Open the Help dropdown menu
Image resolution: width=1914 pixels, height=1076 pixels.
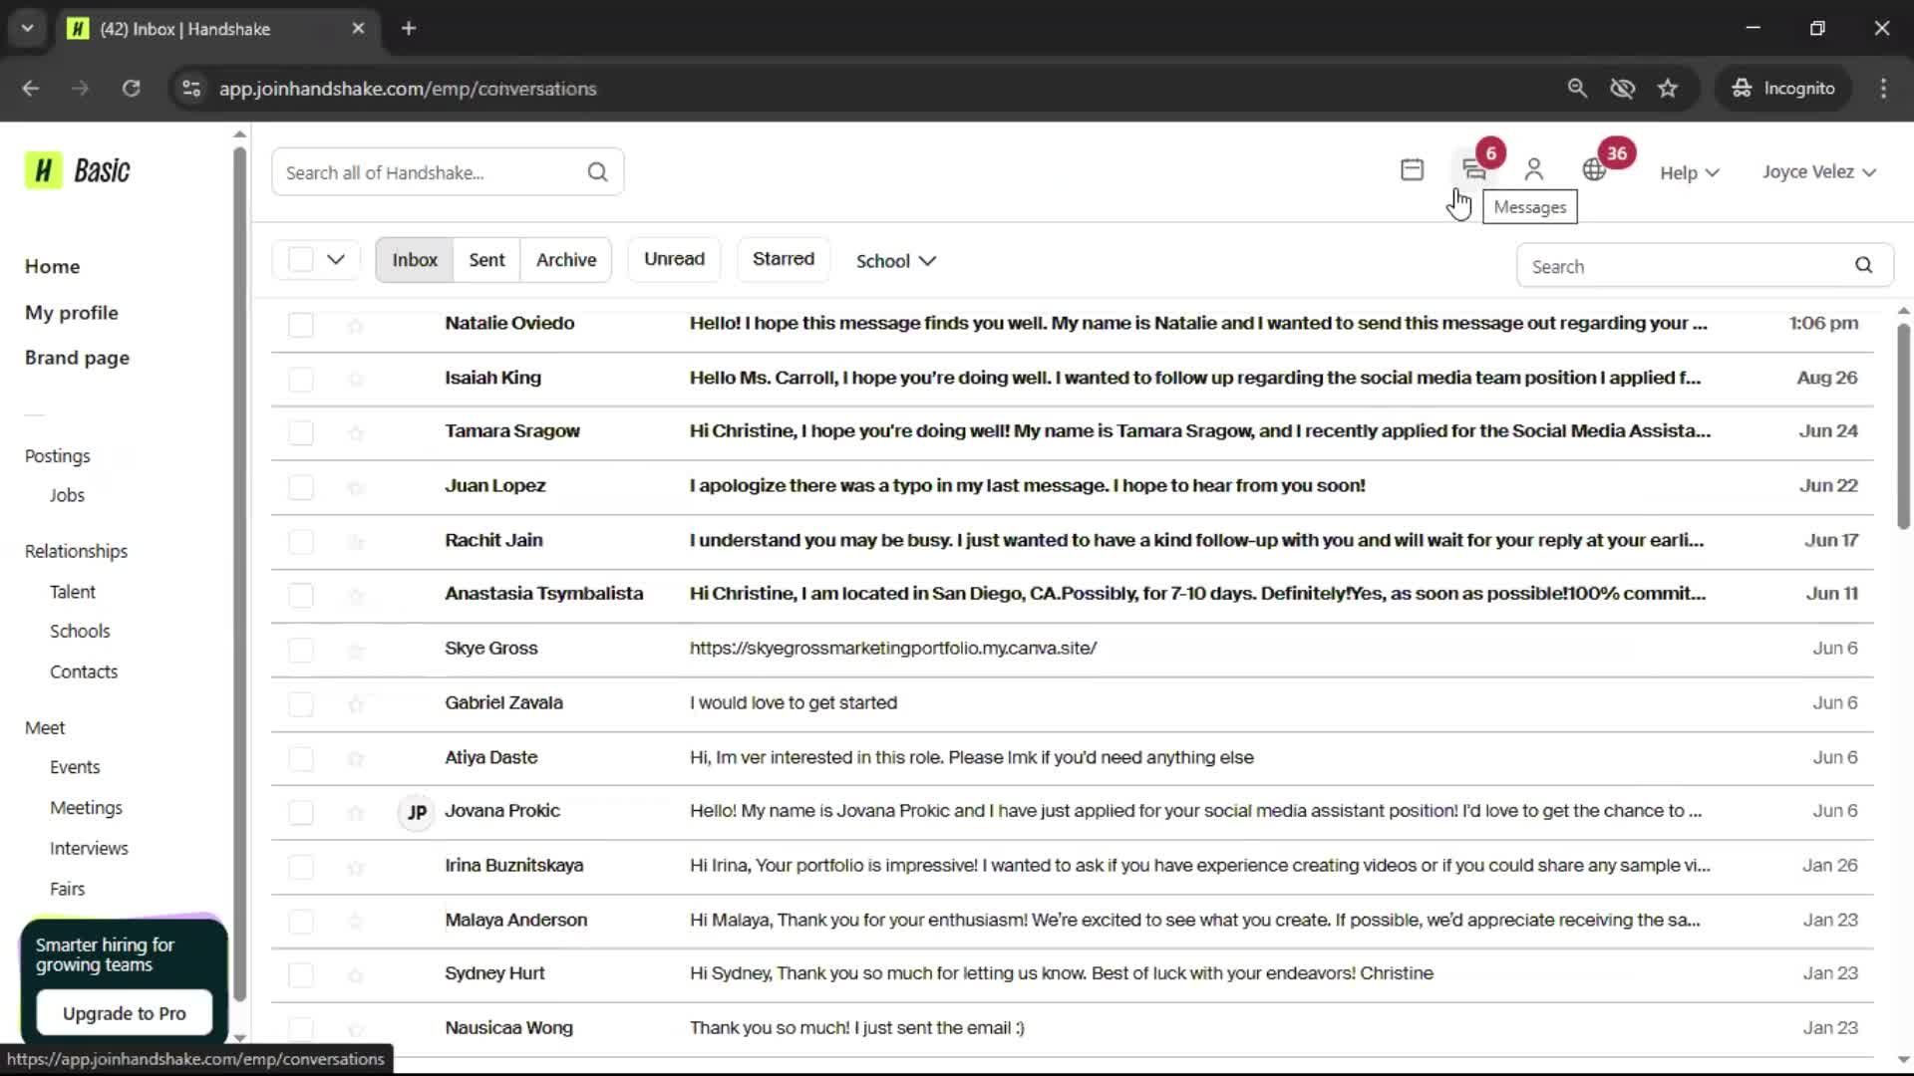click(x=1689, y=173)
